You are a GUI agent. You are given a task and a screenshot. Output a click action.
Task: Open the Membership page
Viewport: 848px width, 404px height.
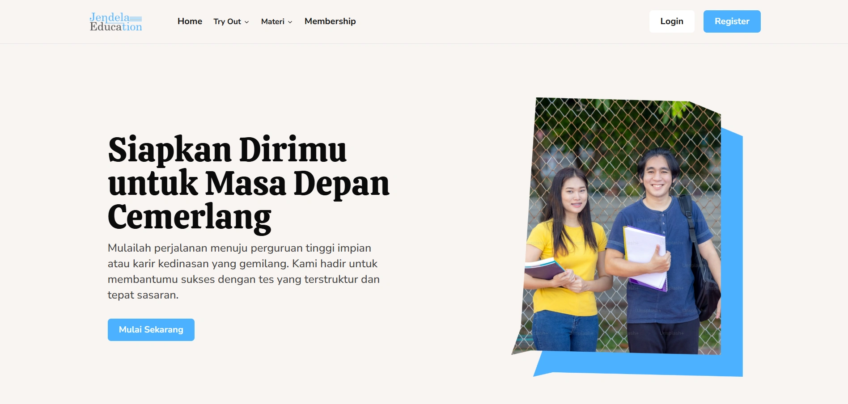[330, 21]
